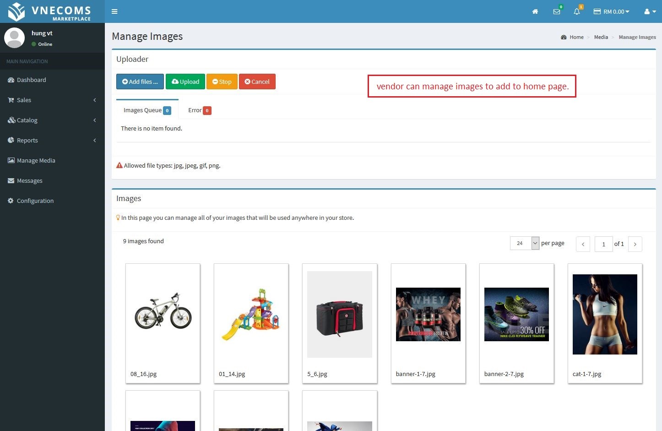
Task: Click the Configuration gear icon
Action: 11,201
